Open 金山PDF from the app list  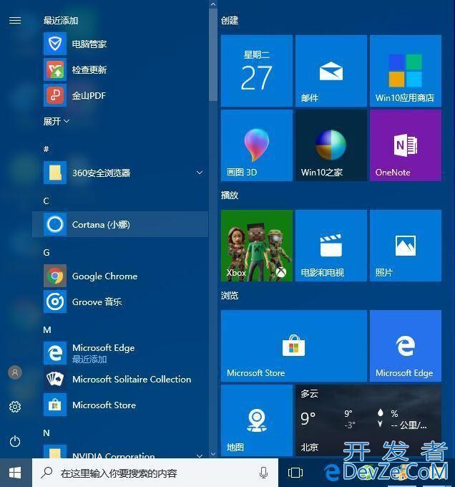tap(120, 95)
